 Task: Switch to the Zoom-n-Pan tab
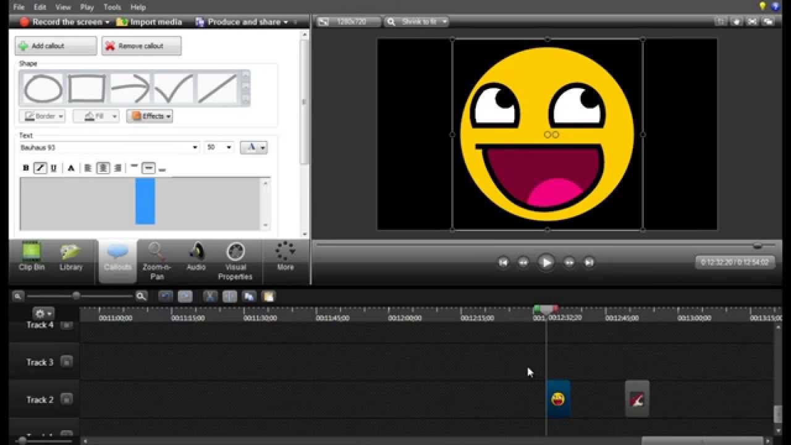[157, 261]
